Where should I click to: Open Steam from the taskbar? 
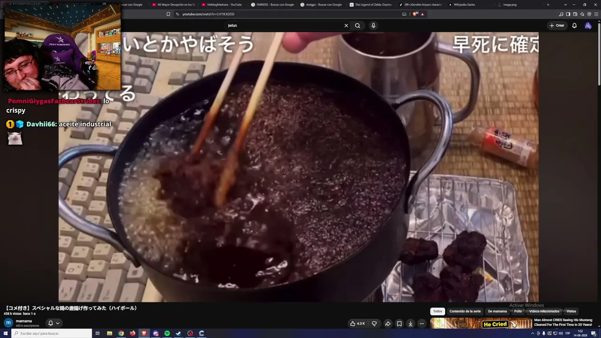178,333
